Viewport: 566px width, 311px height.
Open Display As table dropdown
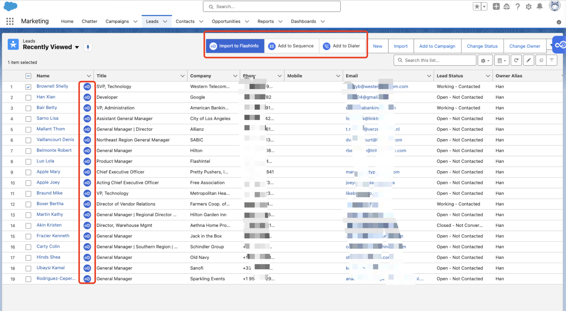[502, 61]
